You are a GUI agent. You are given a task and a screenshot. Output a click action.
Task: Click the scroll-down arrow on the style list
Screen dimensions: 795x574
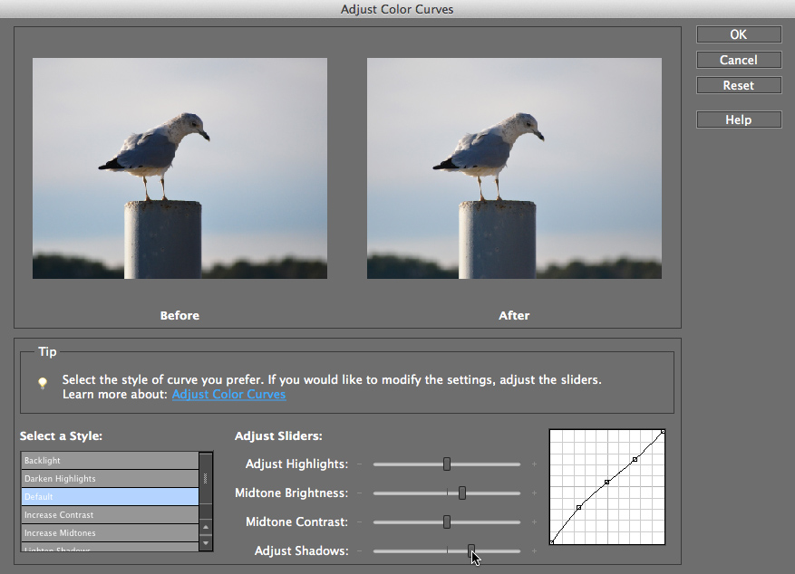click(x=206, y=544)
